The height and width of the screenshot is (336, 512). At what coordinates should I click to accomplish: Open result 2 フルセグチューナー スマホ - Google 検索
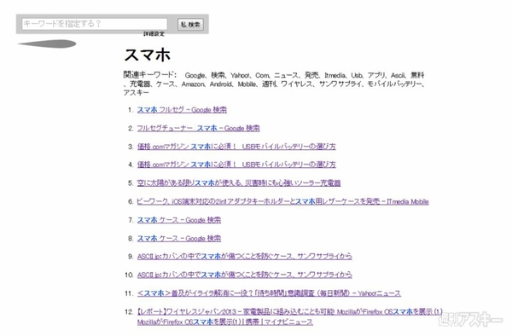tap(198, 128)
